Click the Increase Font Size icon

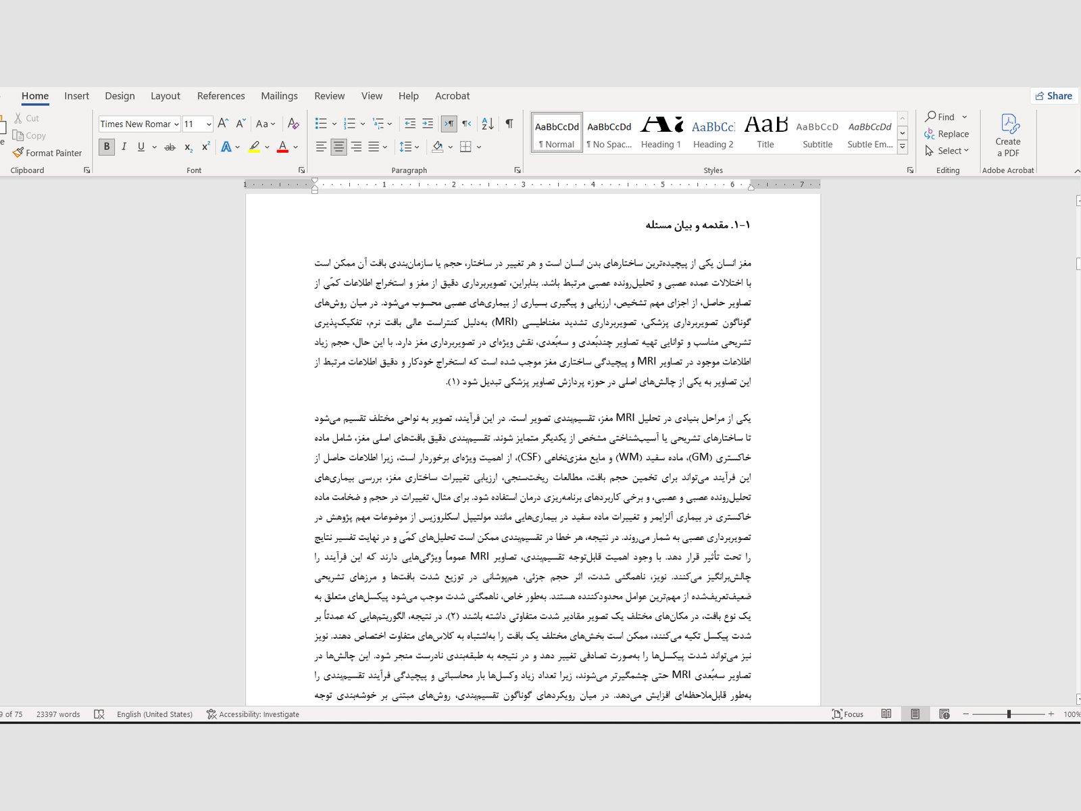(223, 124)
